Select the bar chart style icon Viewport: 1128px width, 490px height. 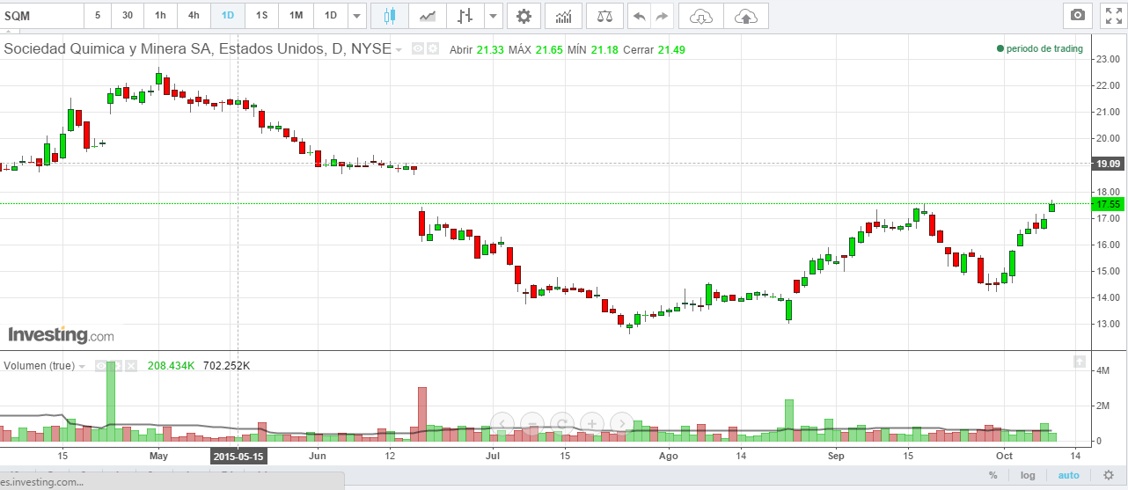tap(465, 16)
